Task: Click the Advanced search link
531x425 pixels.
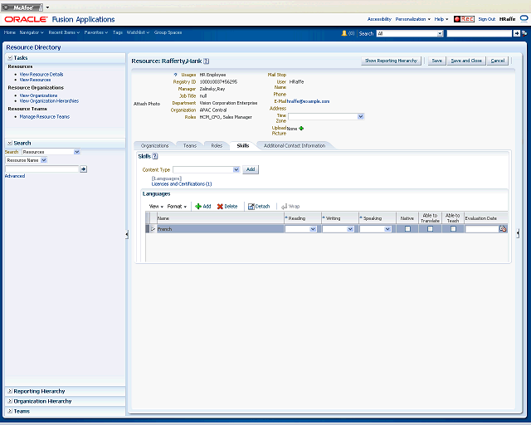Action: (15, 176)
